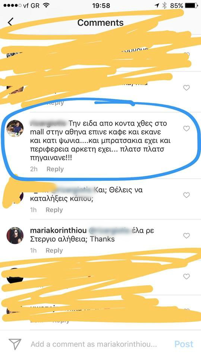Focus the 'Add a comment as mariakorinthiou' field
The height and width of the screenshot is (358, 201).
pos(94,344)
